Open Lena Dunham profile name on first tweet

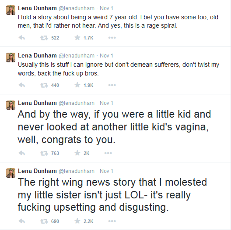[37, 8]
